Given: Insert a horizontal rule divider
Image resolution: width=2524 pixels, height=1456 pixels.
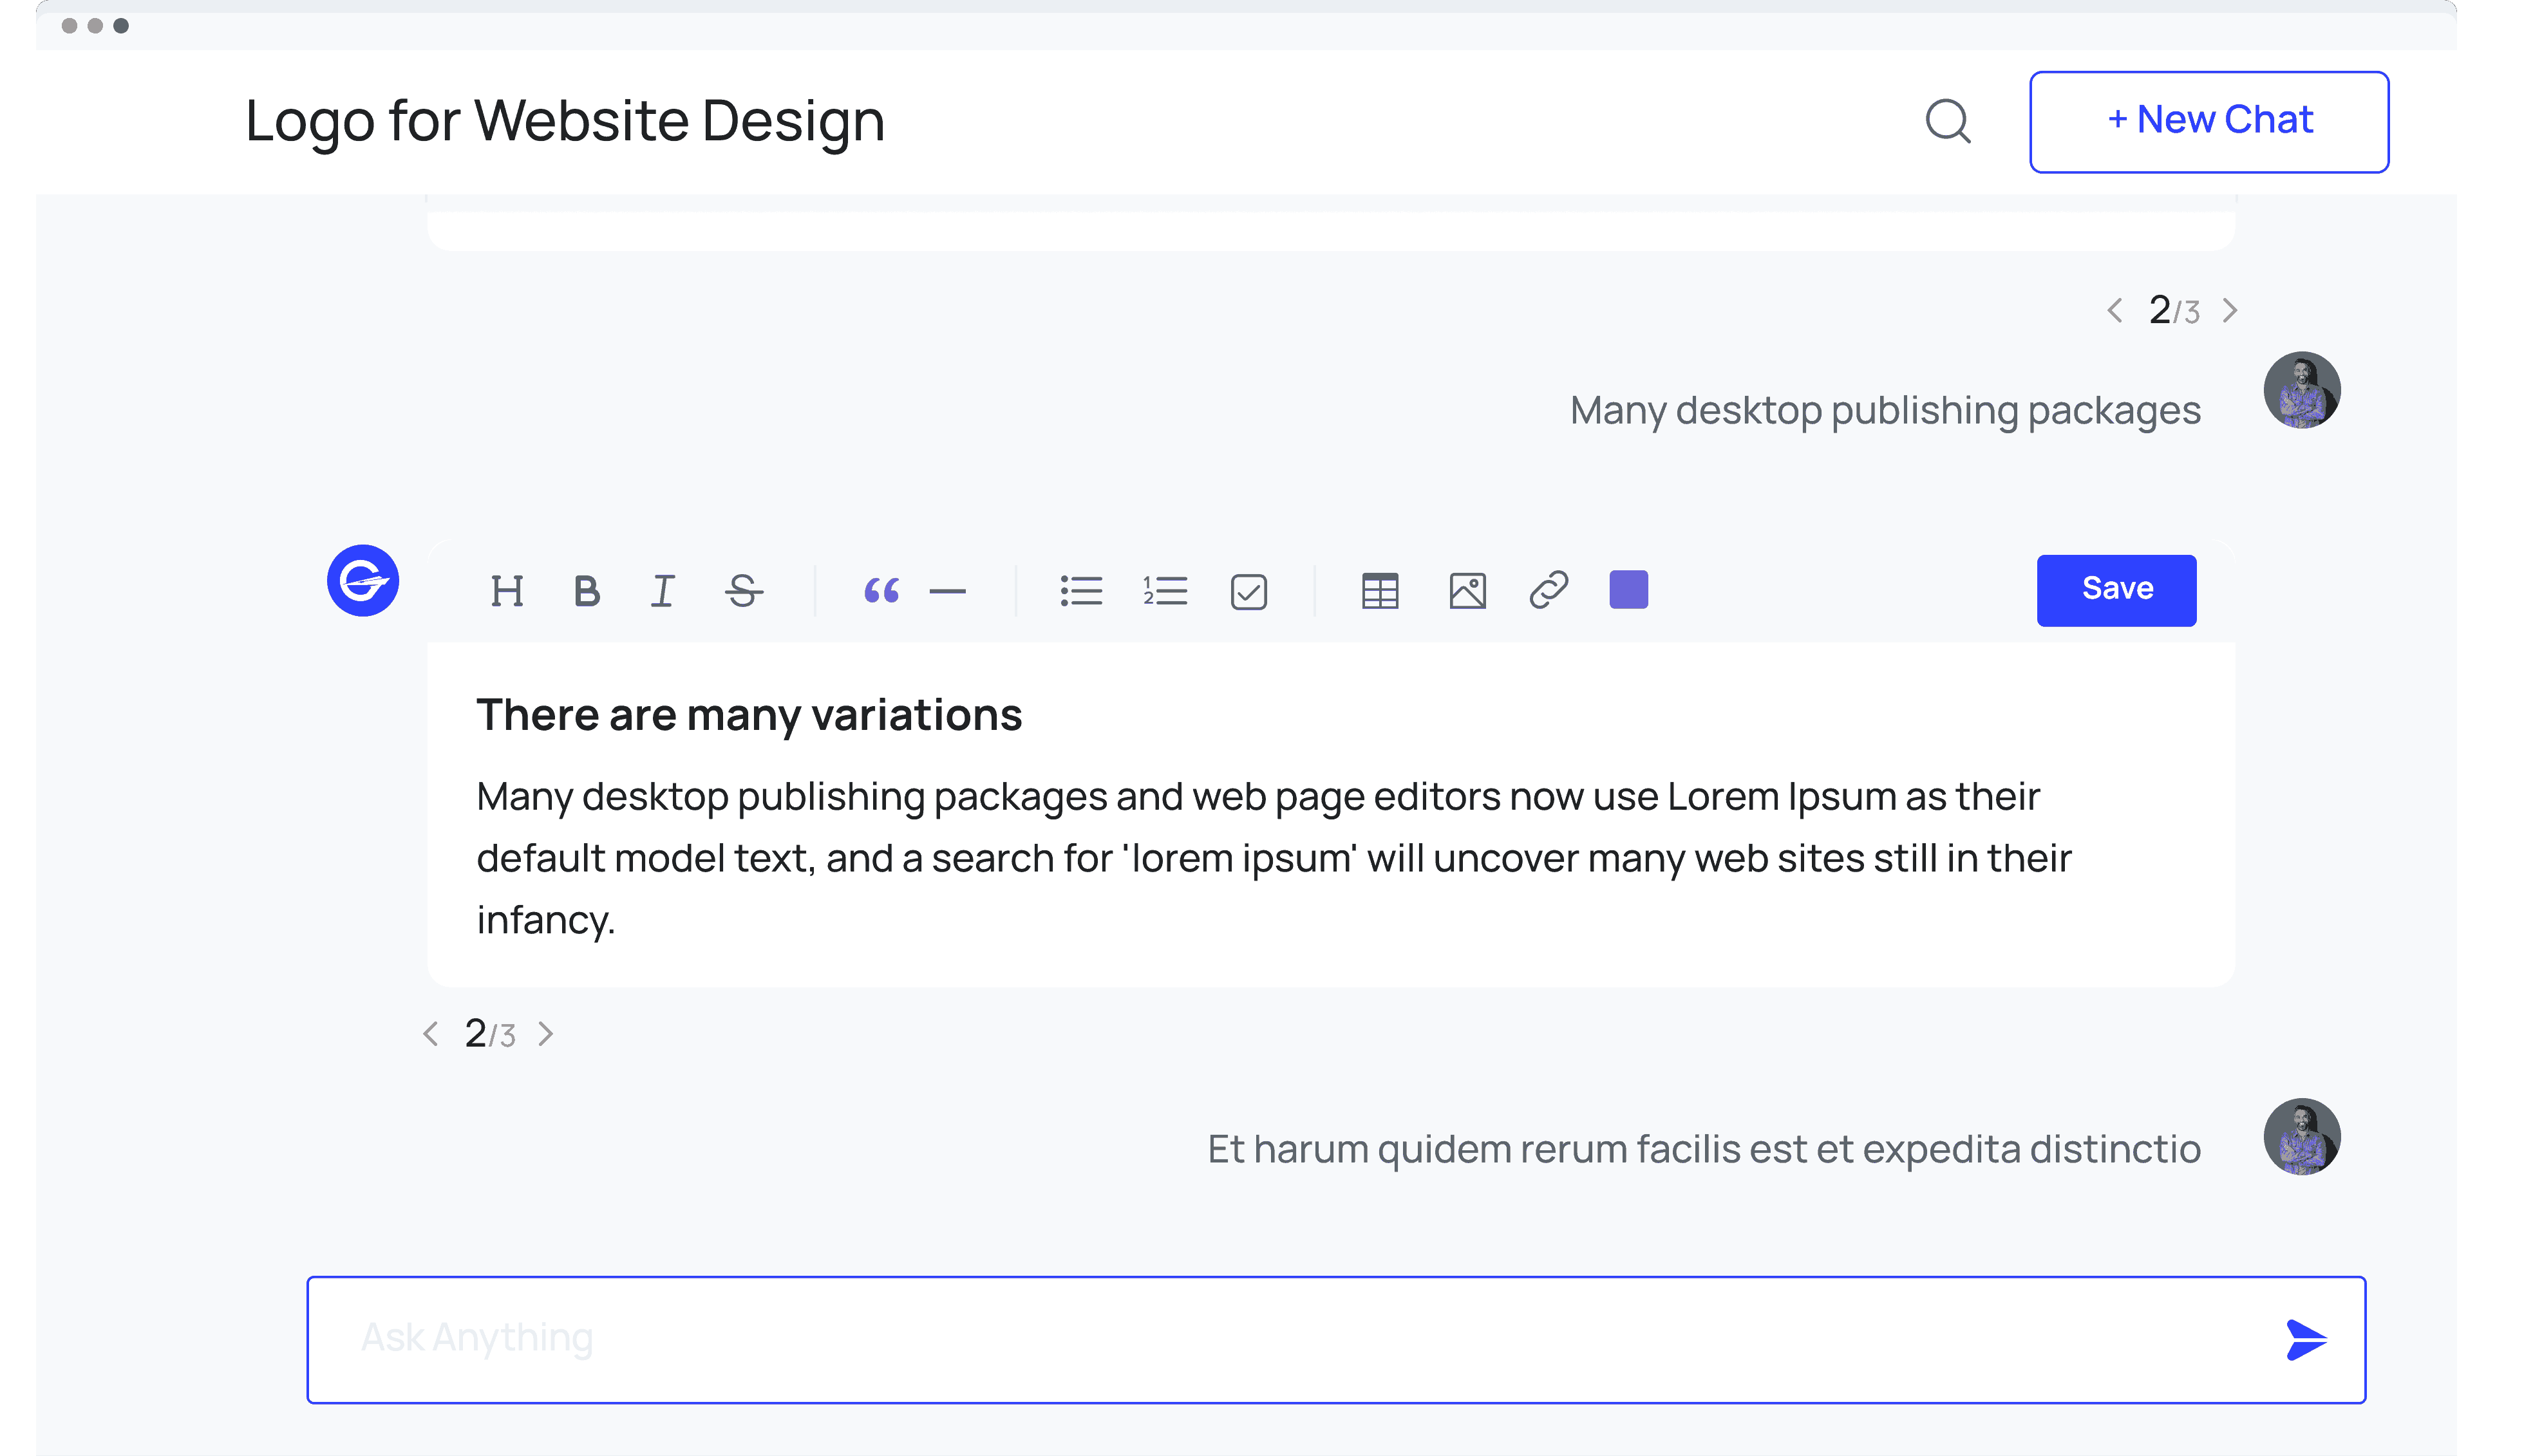Looking at the screenshot, I should (947, 592).
